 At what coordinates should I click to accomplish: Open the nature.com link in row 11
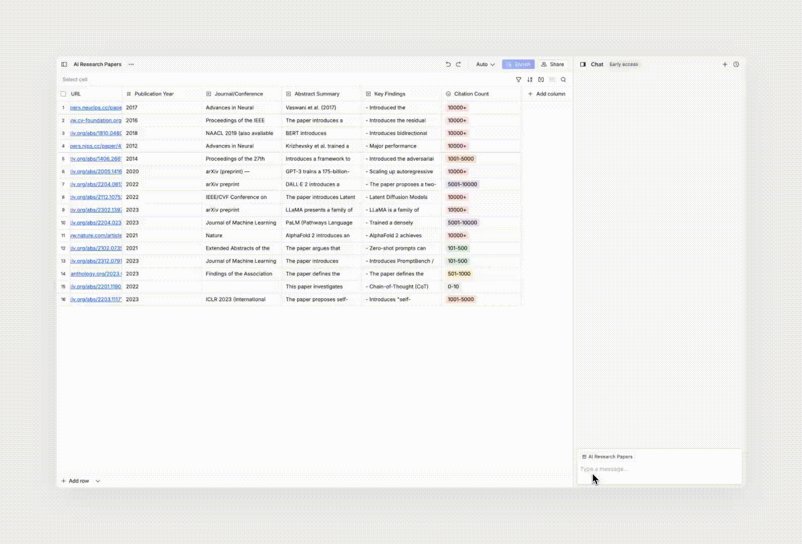[x=96, y=236]
